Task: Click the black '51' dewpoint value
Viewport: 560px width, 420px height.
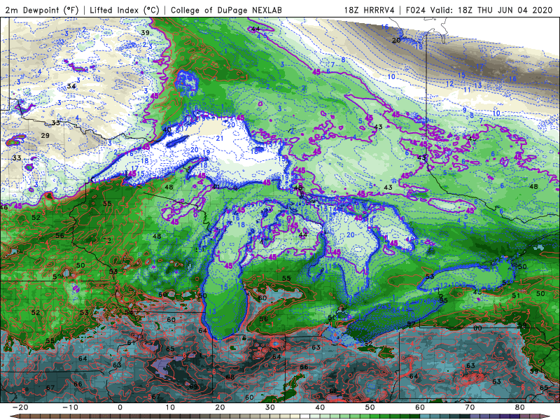Action: click(x=516, y=295)
